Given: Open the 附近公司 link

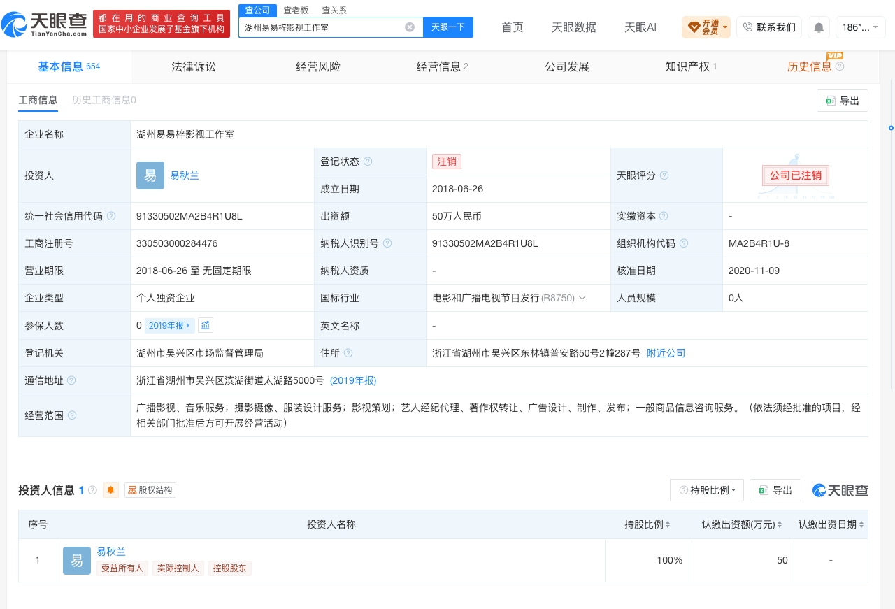Looking at the screenshot, I should click(x=666, y=353).
